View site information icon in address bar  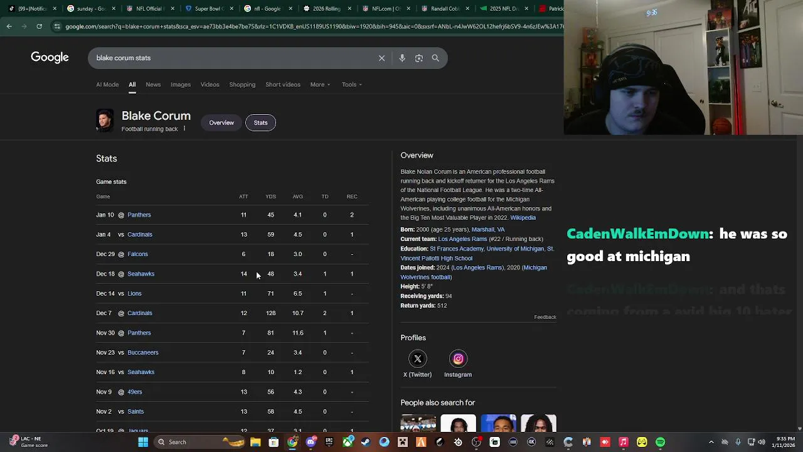point(57,26)
